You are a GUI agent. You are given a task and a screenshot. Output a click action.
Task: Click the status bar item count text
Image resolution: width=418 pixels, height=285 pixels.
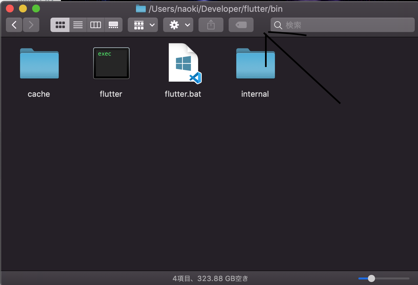pos(210,278)
